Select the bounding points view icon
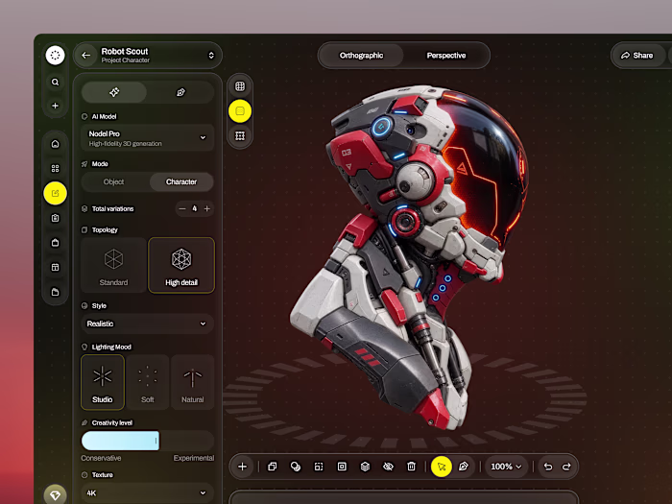 point(240,136)
